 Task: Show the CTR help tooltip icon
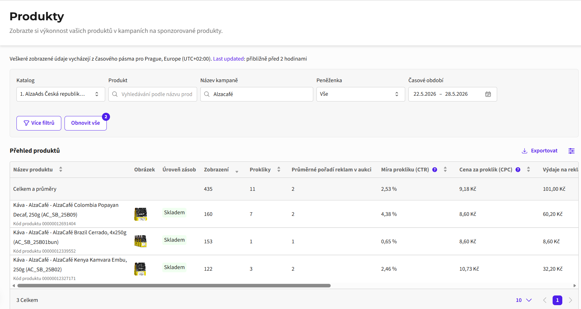click(x=435, y=170)
